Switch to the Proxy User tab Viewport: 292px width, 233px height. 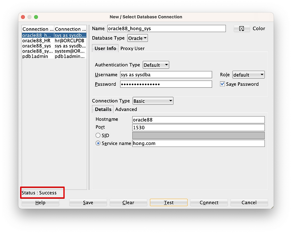(x=132, y=48)
